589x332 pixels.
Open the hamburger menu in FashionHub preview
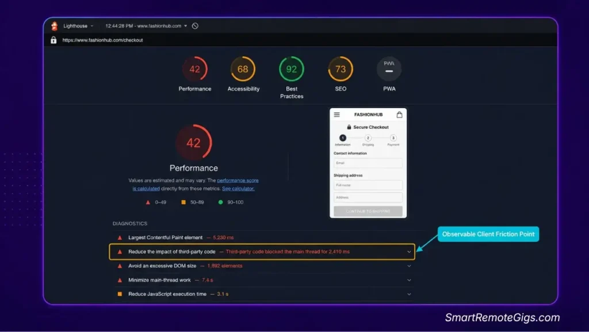tap(337, 115)
